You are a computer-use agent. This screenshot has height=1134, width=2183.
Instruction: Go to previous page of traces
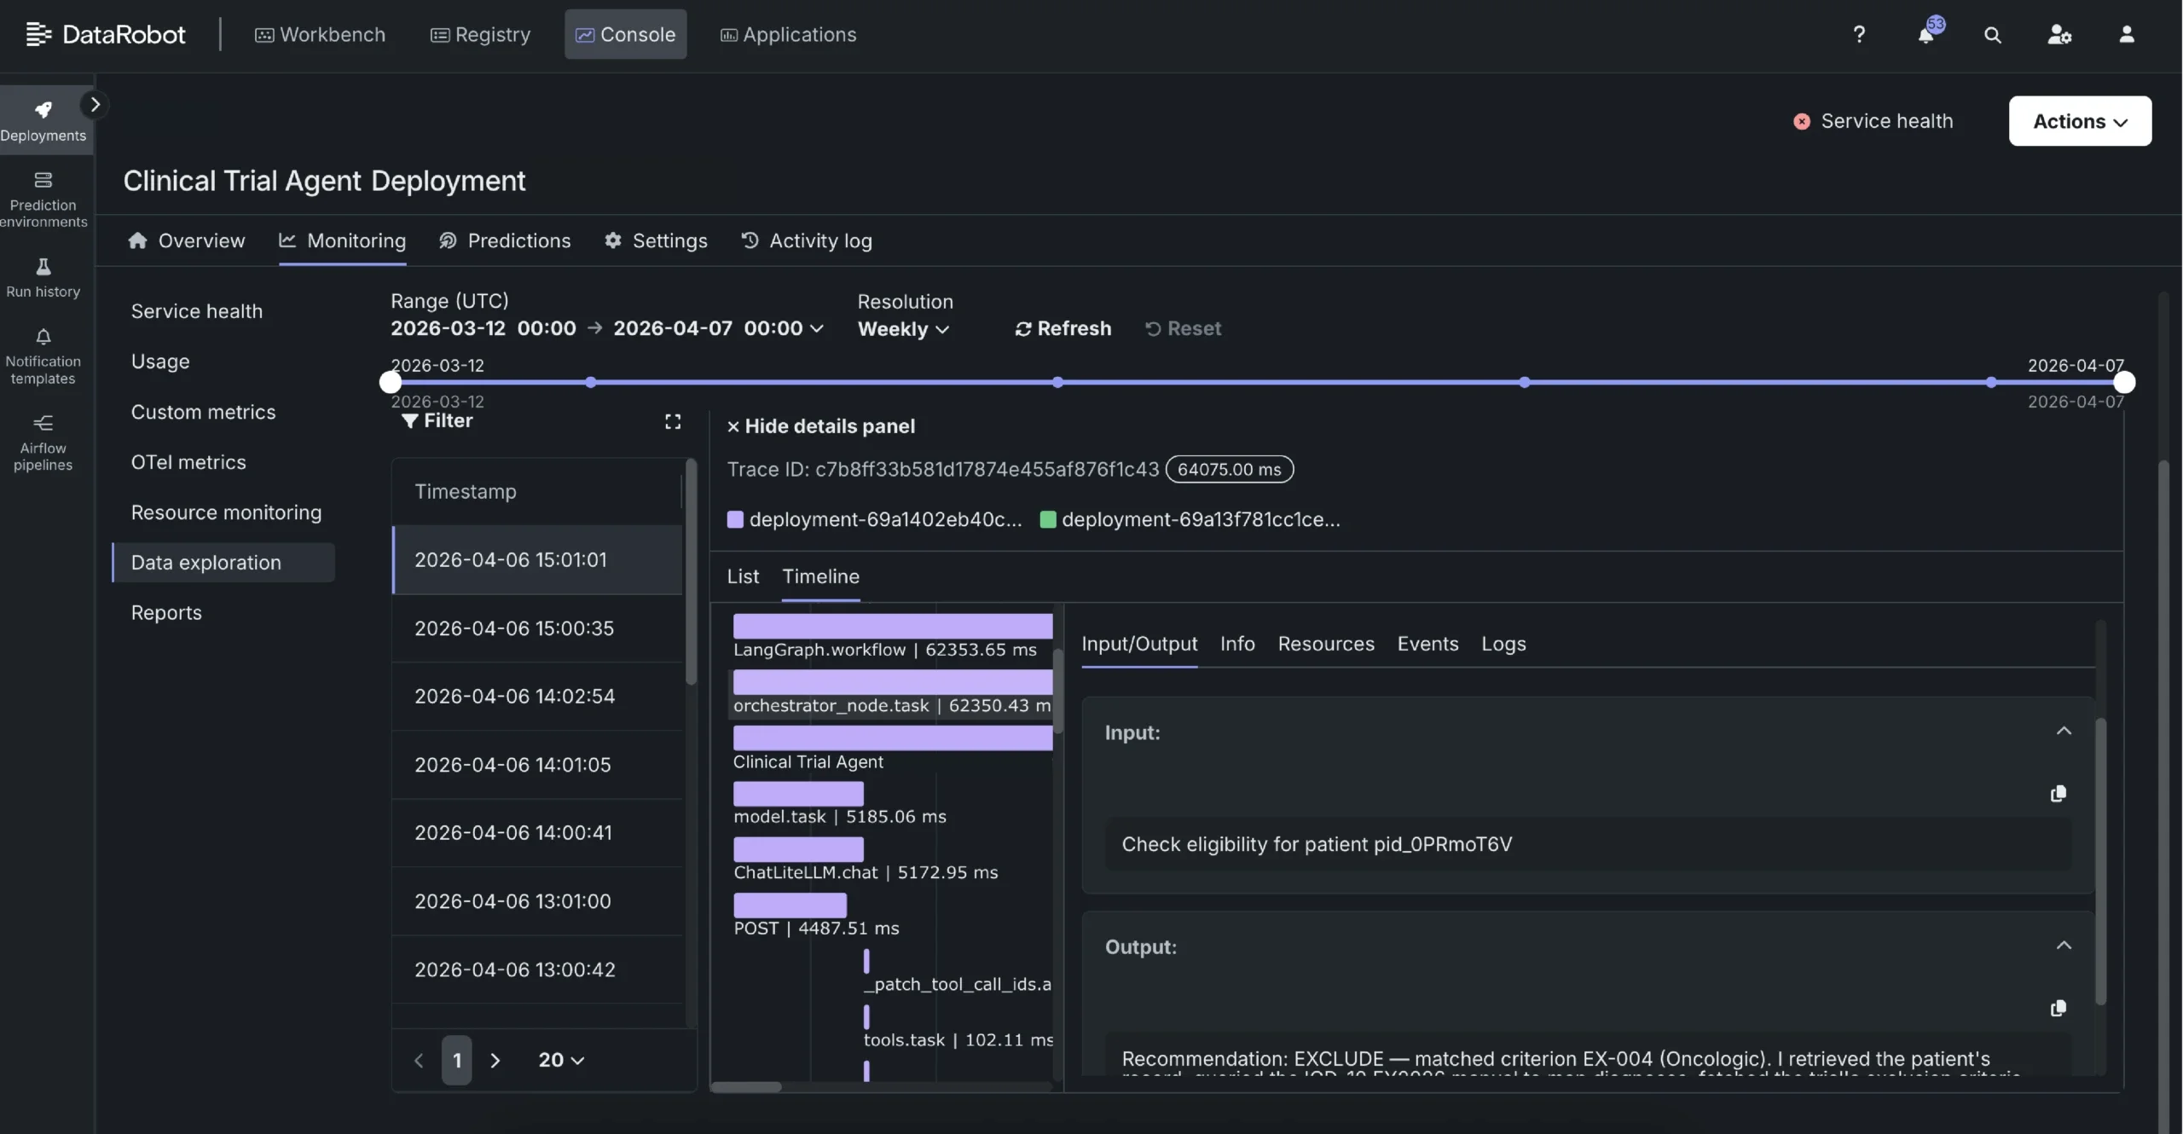[x=419, y=1060]
